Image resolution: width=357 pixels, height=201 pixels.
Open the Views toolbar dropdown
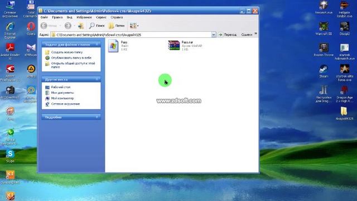click(x=134, y=26)
